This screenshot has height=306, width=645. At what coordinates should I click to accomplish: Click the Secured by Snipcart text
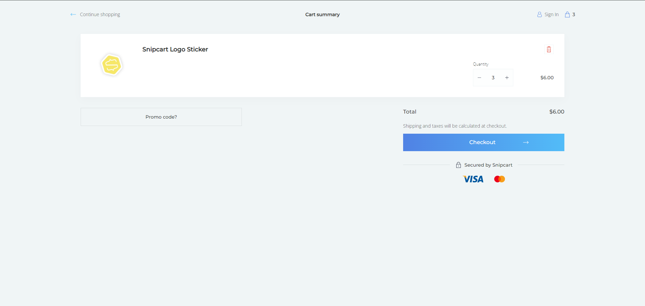(x=488, y=165)
